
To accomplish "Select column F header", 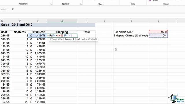I will click(38, 21).
